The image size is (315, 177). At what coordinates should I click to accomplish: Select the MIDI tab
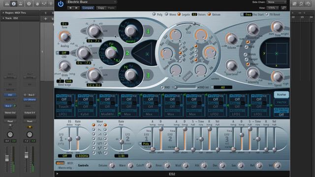coord(70,163)
